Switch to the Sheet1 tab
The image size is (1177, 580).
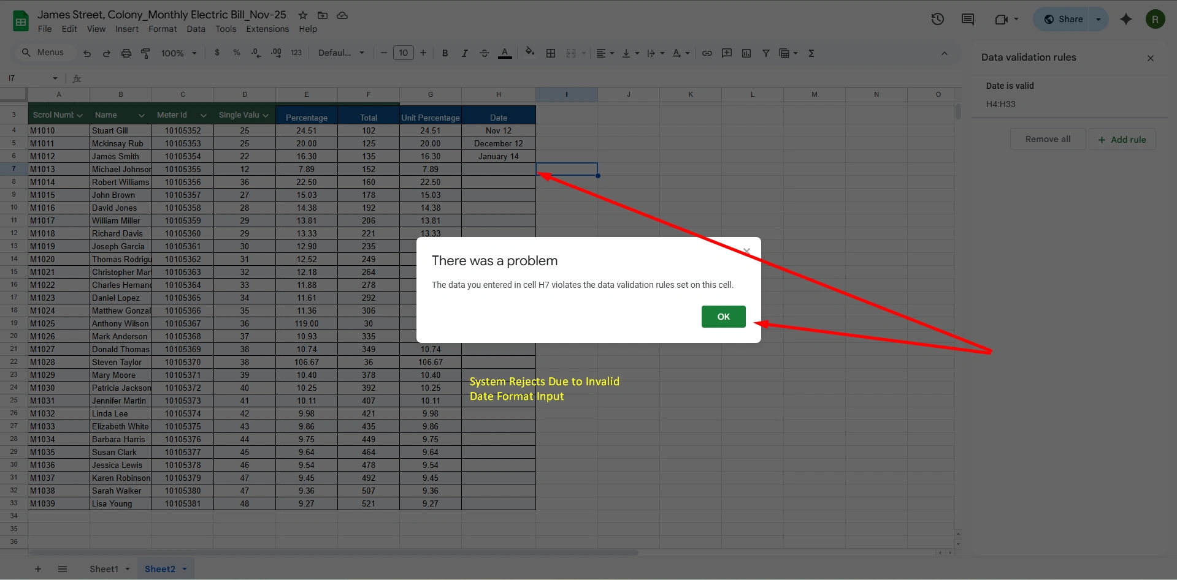pyautogui.click(x=104, y=568)
